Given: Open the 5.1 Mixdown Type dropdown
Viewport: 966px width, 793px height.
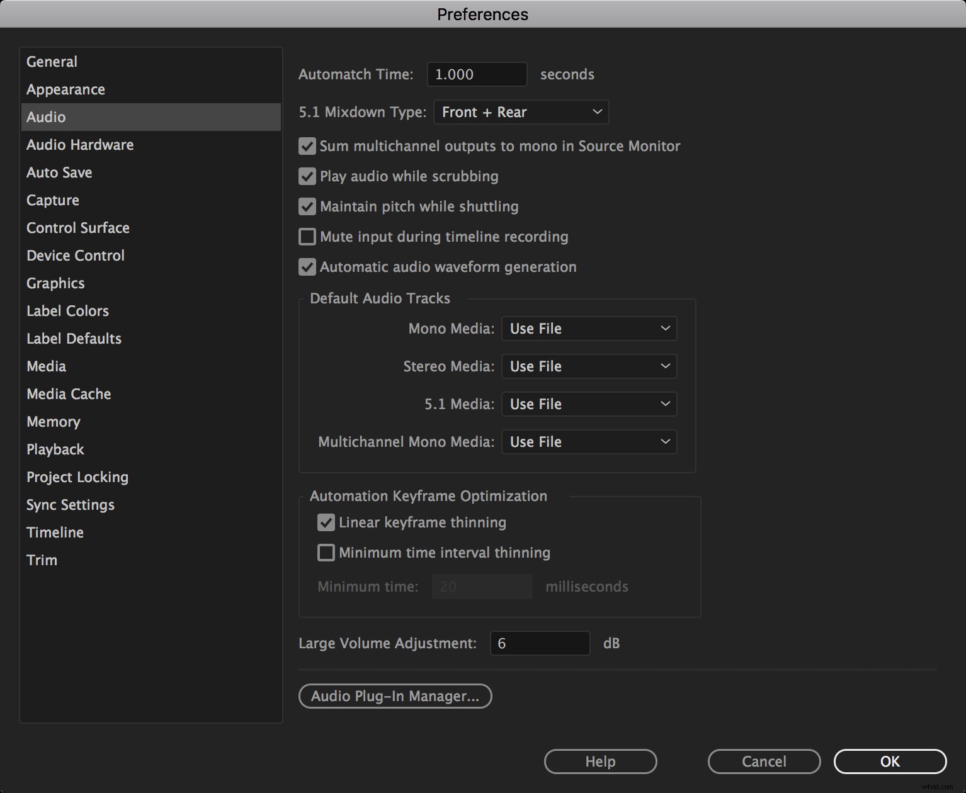Looking at the screenshot, I should 521,112.
